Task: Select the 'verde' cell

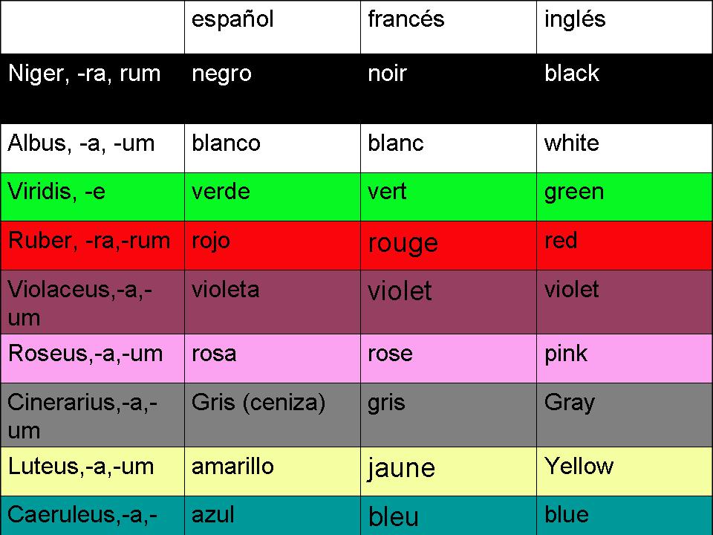Action: coord(272,196)
